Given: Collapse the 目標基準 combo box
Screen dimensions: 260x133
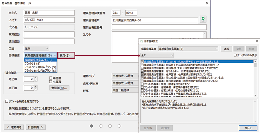Looking at the screenshot, I should pyautogui.click(x=41, y=55).
